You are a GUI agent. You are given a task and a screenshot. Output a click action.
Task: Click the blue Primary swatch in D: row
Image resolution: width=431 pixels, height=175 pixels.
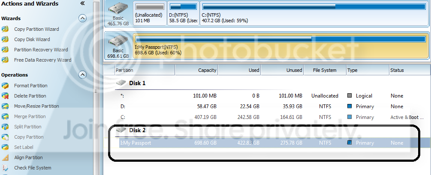pos(350,107)
